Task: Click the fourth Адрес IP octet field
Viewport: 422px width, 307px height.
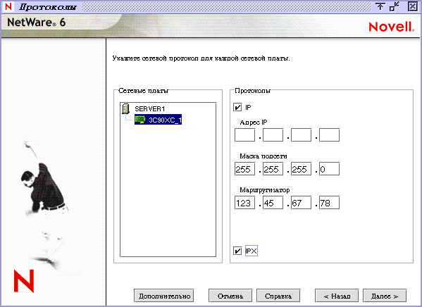Action: coord(330,135)
